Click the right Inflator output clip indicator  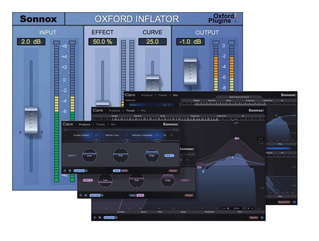coord(232,43)
